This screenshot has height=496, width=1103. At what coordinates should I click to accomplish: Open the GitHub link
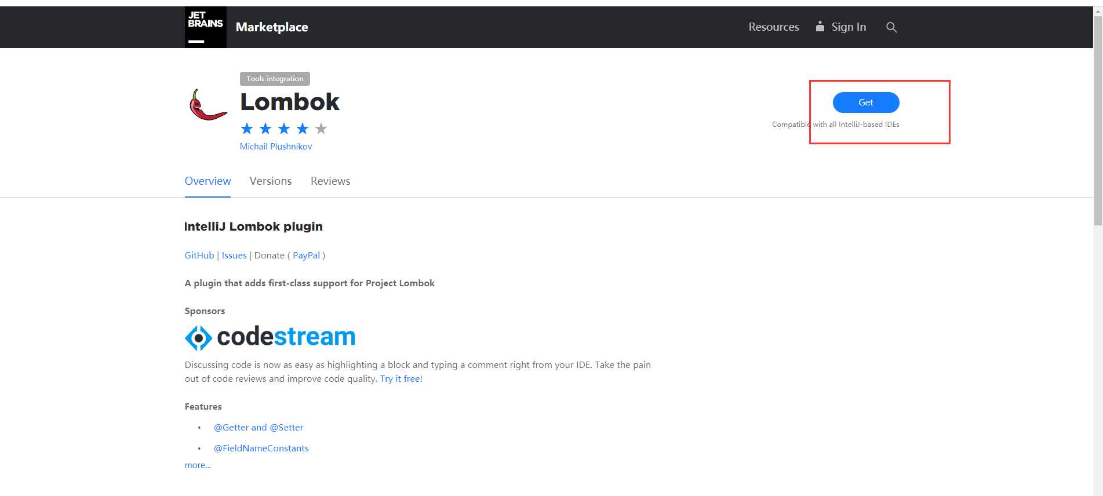tap(199, 256)
